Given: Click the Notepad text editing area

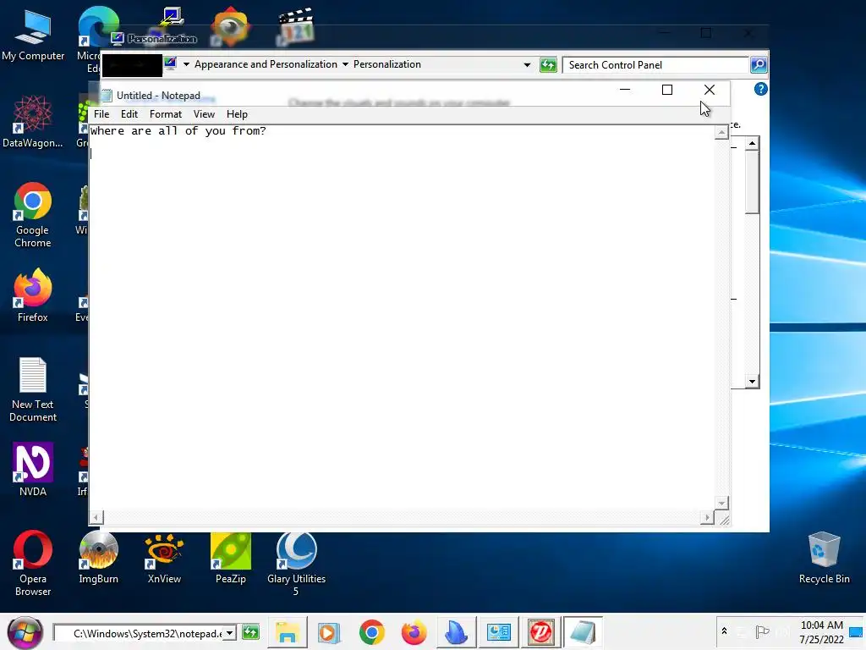Looking at the screenshot, I should [402, 318].
